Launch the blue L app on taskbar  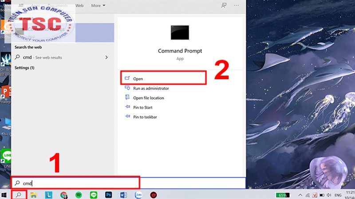[48, 195]
